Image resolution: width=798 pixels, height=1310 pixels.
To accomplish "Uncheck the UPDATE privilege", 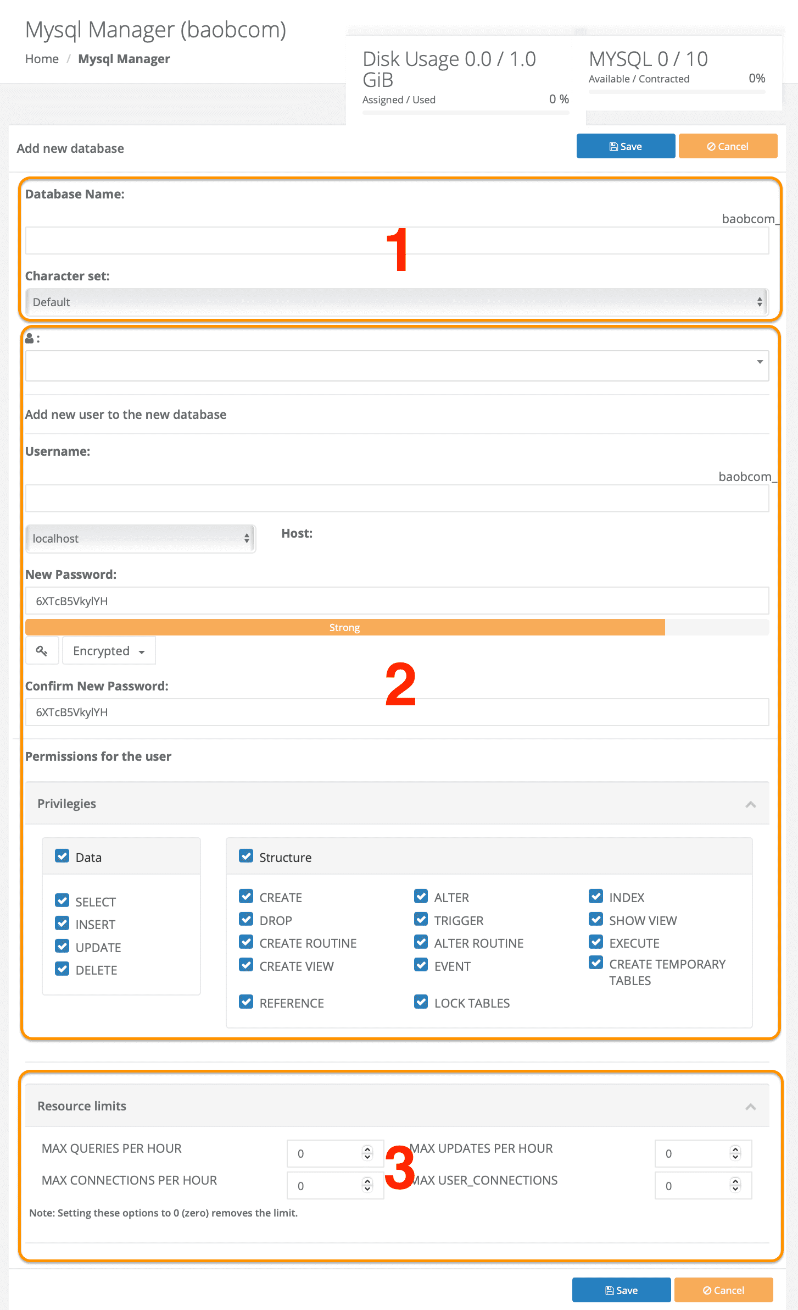I will (62, 947).
